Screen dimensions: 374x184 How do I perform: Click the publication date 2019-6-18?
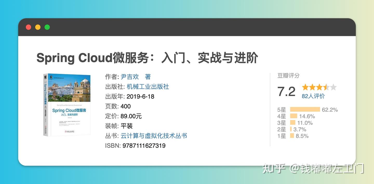click(x=140, y=97)
